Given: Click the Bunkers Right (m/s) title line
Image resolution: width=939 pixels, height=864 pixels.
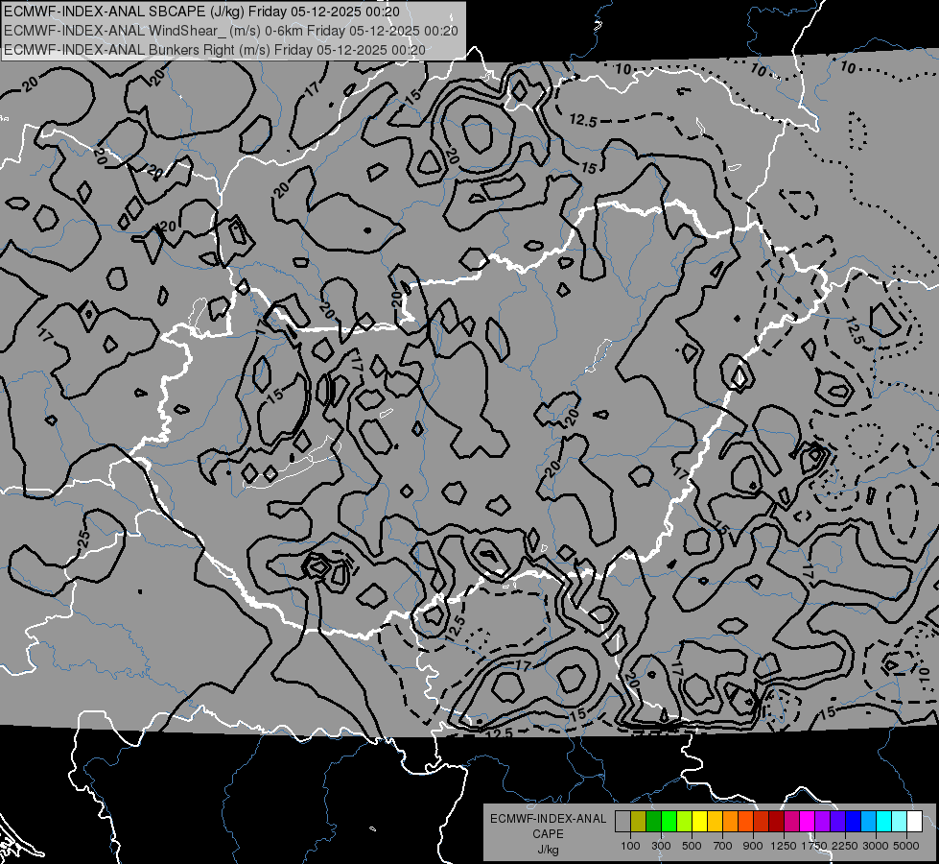Looking at the screenshot, I should (215, 50).
